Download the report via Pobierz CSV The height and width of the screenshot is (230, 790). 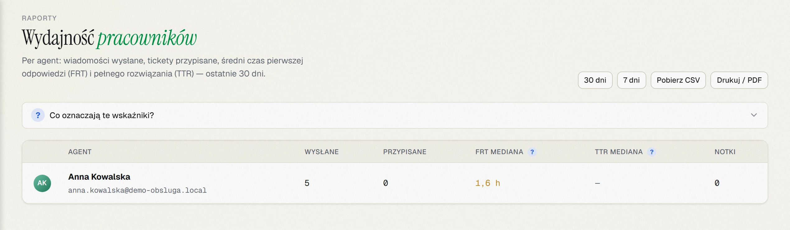(678, 80)
